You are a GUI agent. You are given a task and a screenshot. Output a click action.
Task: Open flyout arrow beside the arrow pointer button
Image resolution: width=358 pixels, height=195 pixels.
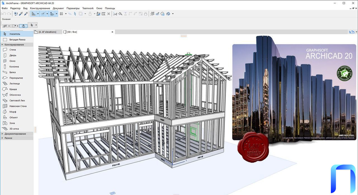click(36, 25)
